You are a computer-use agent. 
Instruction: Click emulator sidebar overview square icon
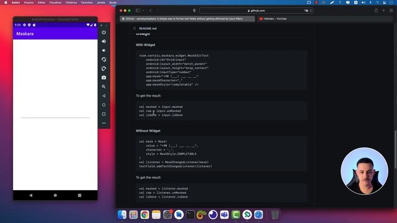tap(104, 114)
